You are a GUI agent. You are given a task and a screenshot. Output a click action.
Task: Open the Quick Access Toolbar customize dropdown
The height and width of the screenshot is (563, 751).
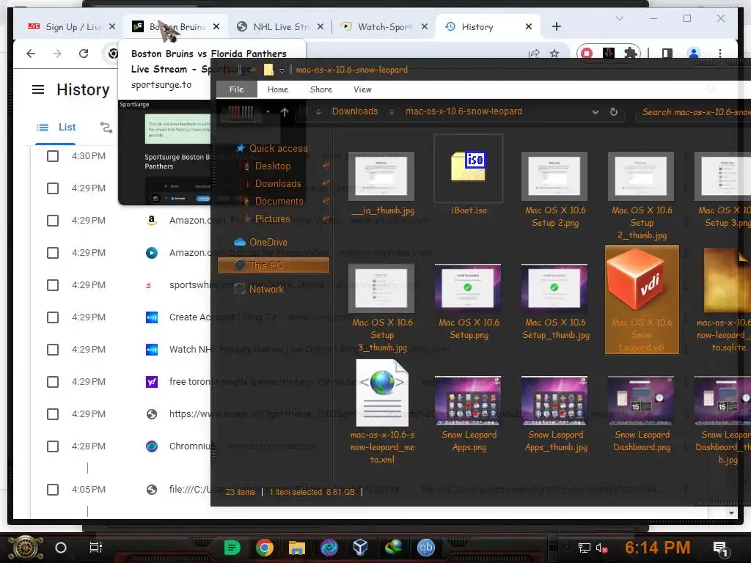pos(282,70)
